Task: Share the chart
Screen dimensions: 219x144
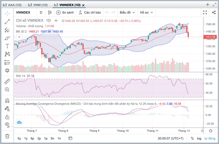Action: [214, 13]
